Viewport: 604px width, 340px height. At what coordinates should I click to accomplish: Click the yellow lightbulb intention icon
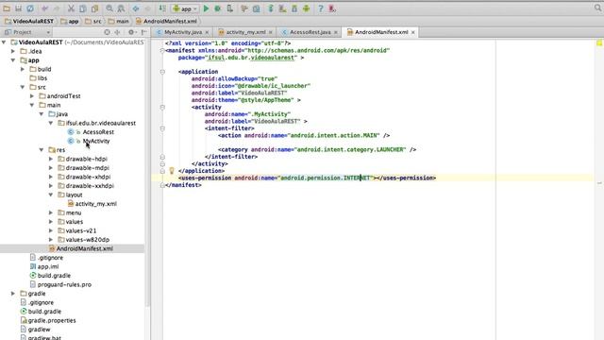tap(172, 170)
